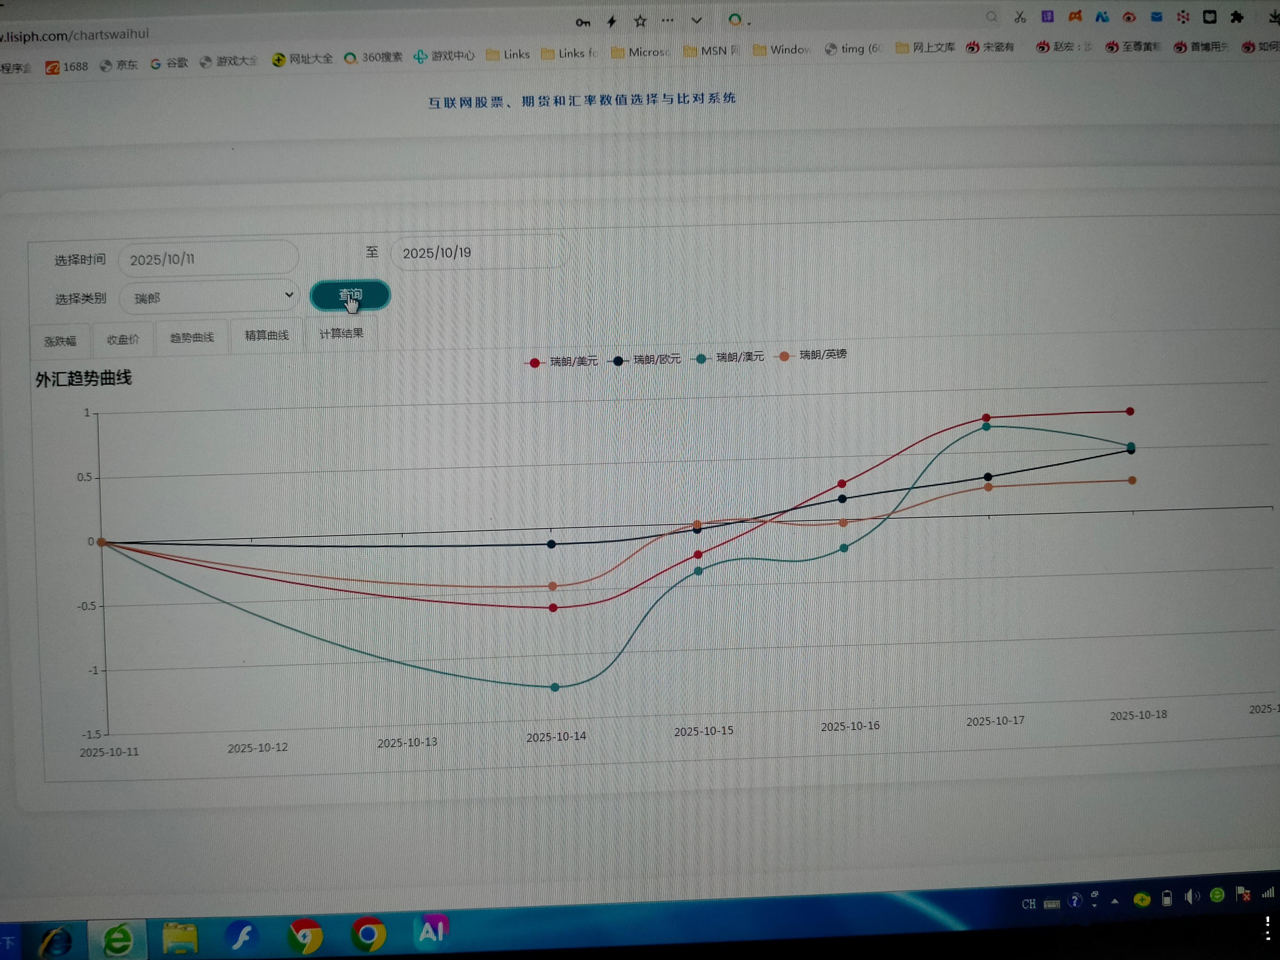This screenshot has width=1280, height=960.
Task: Click the 查询 button
Action: (x=350, y=295)
